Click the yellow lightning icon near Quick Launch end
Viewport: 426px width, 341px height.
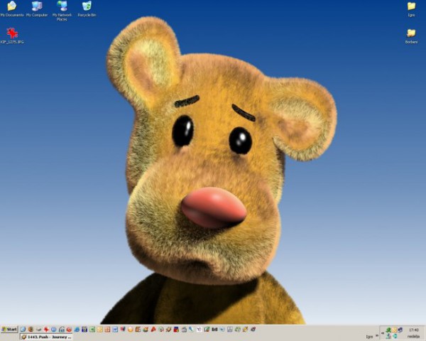pyautogui.click(x=245, y=330)
